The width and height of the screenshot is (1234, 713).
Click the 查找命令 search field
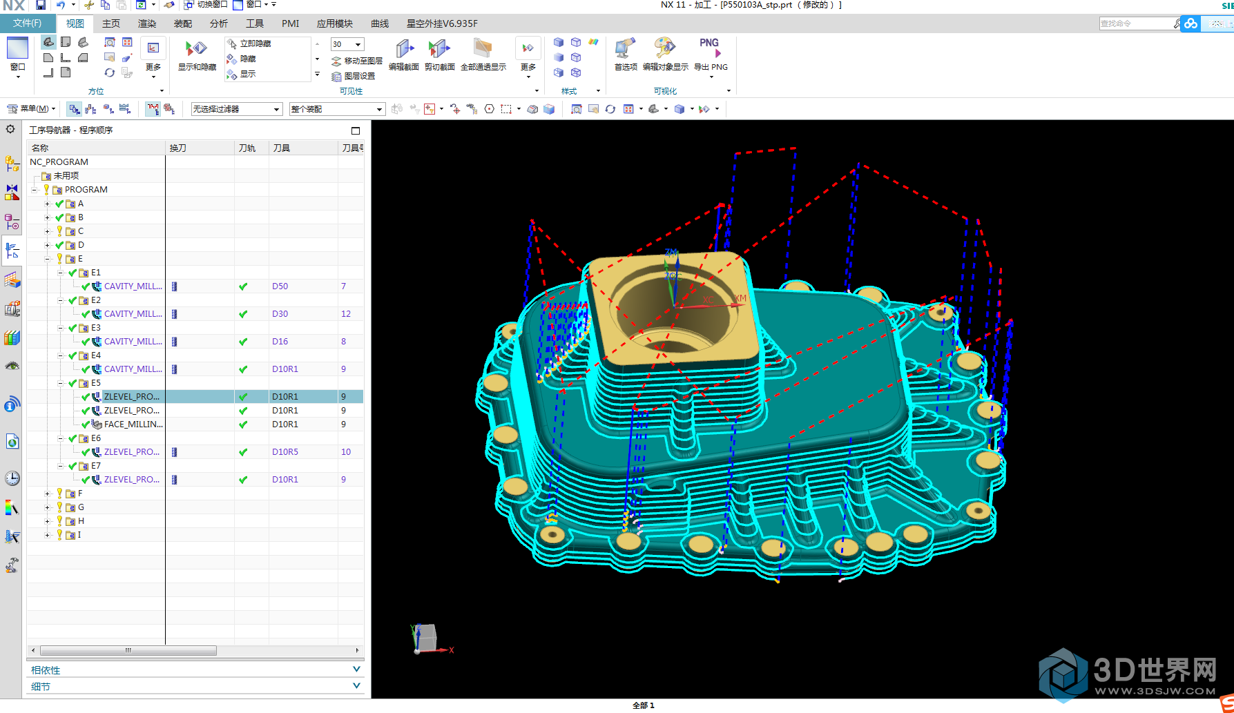(x=1136, y=23)
